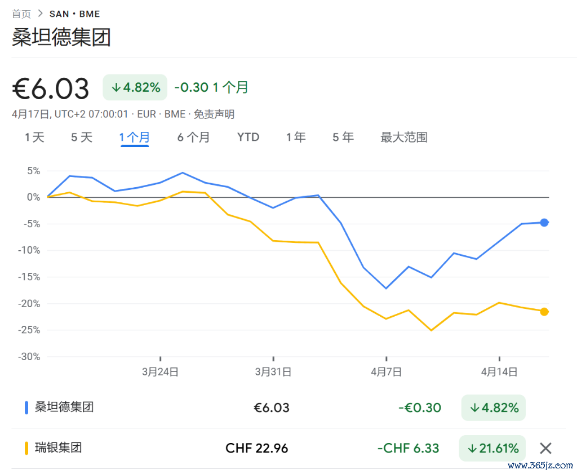The width and height of the screenshot is (577, 474).
Task: Switch to the 1 天 range tab
Action: point(34,138)
